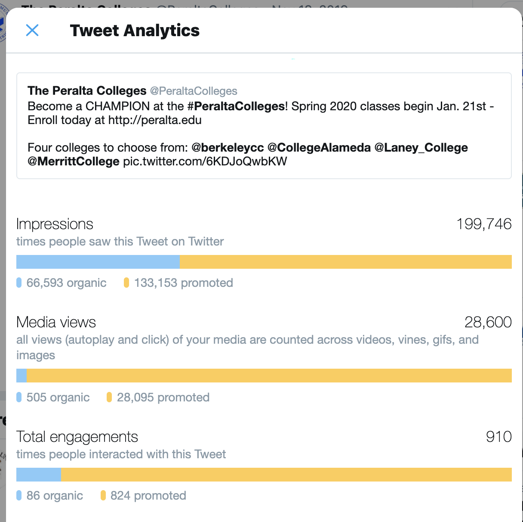Click the yellow 28,095 promoted legend marker
This screenshot has width=523, height=522.
[109, 397]
